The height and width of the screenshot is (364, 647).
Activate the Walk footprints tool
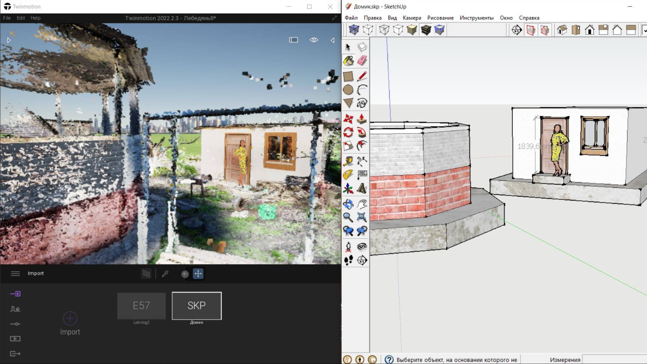click(x=348, y=260)
